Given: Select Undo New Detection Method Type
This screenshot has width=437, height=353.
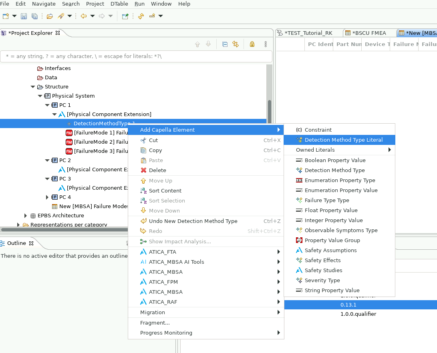Looking at the screenshot, I should click(205, 221).
